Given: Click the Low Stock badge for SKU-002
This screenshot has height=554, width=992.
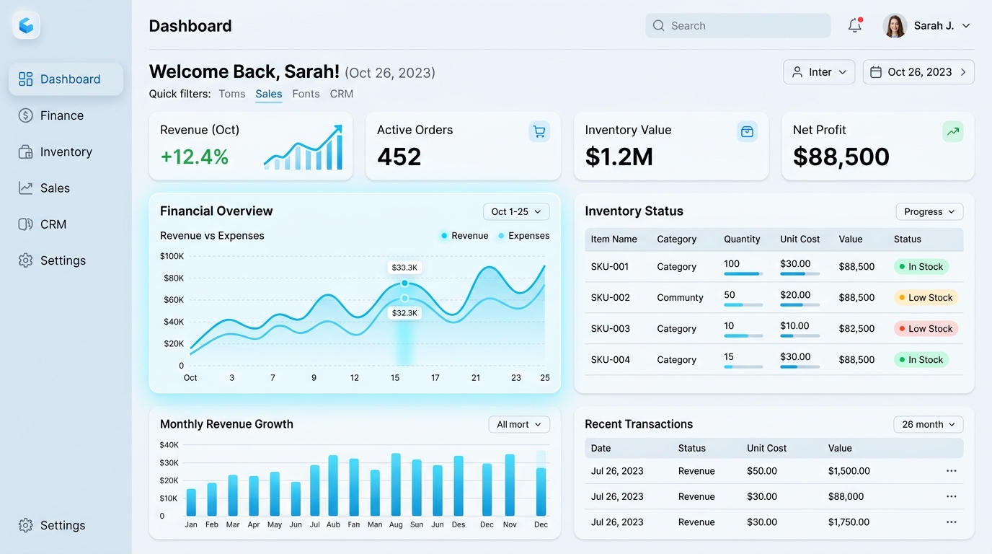Looking at the screenshot, I should tap(926, 297).
